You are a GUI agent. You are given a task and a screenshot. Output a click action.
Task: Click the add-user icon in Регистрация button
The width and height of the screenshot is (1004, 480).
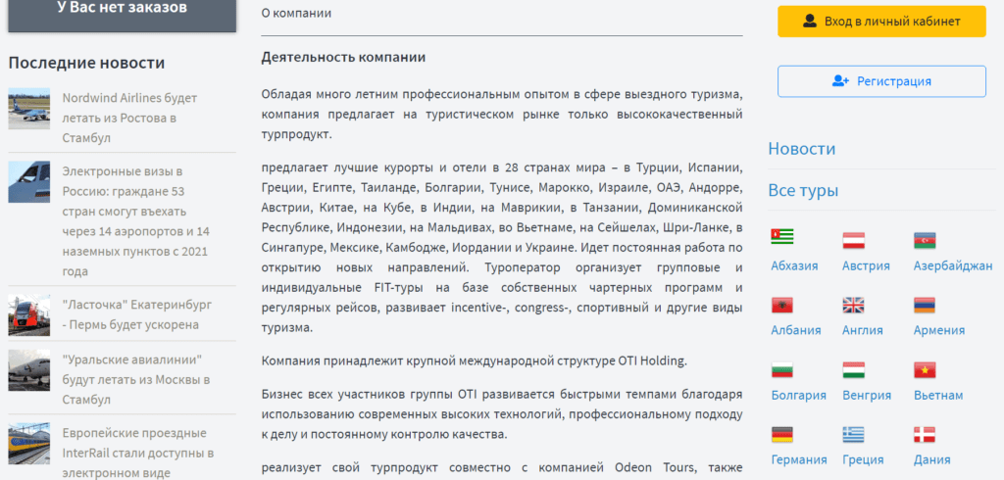pyautogui.click(x=840, y=81)
